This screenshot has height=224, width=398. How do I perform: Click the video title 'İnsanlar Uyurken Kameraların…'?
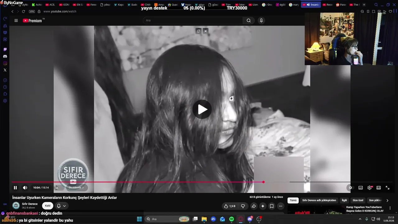65,198
